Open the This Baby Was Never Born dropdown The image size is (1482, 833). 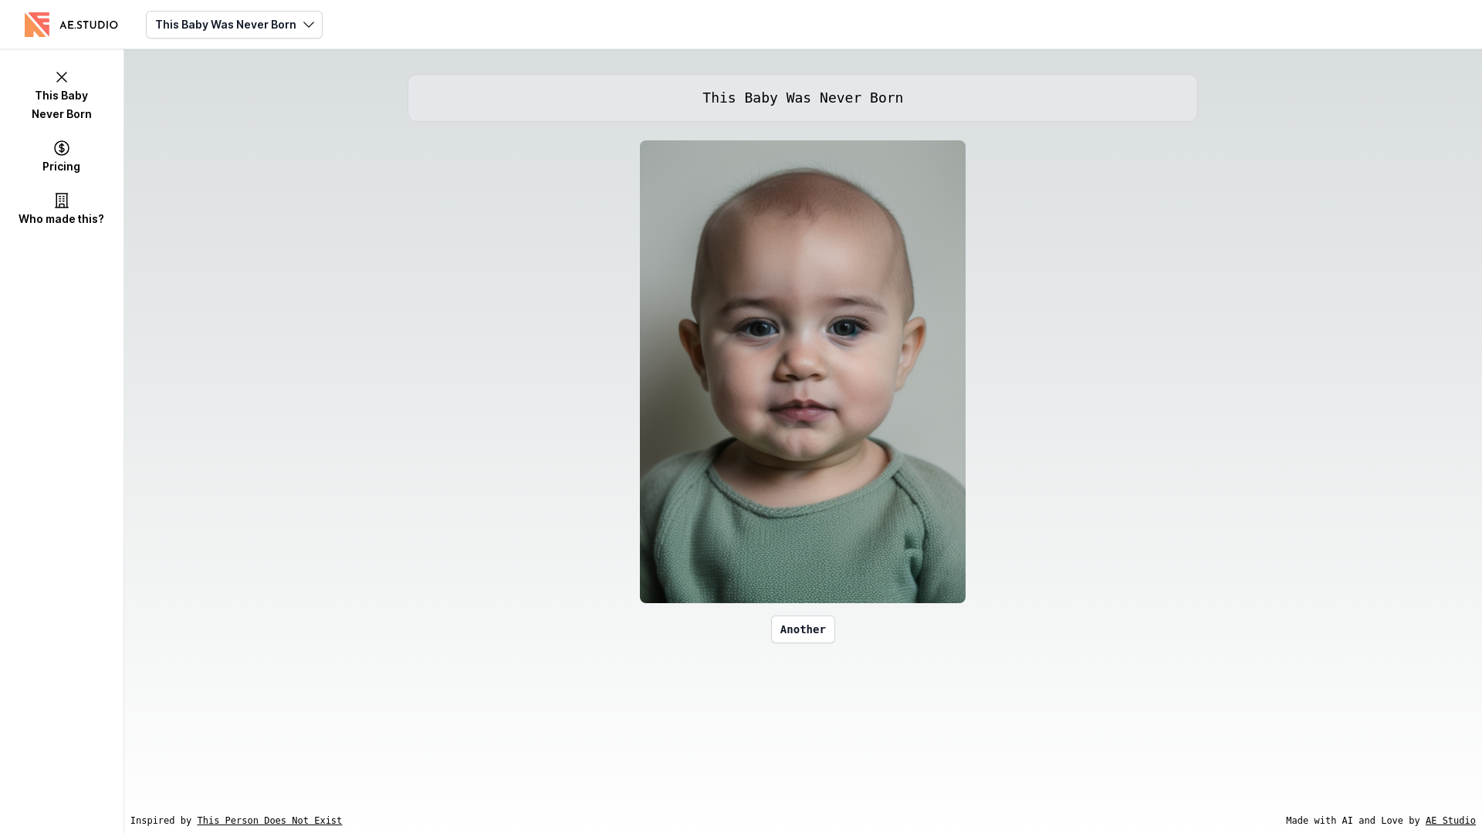(x=234, y=25)
